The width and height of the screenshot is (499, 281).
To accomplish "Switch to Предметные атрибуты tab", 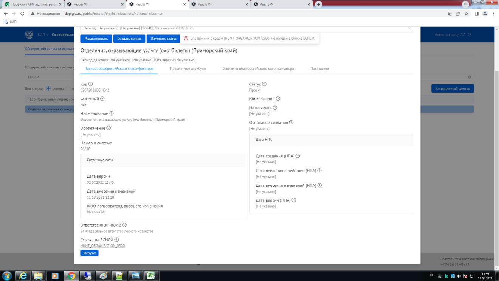I will (188, 68).
